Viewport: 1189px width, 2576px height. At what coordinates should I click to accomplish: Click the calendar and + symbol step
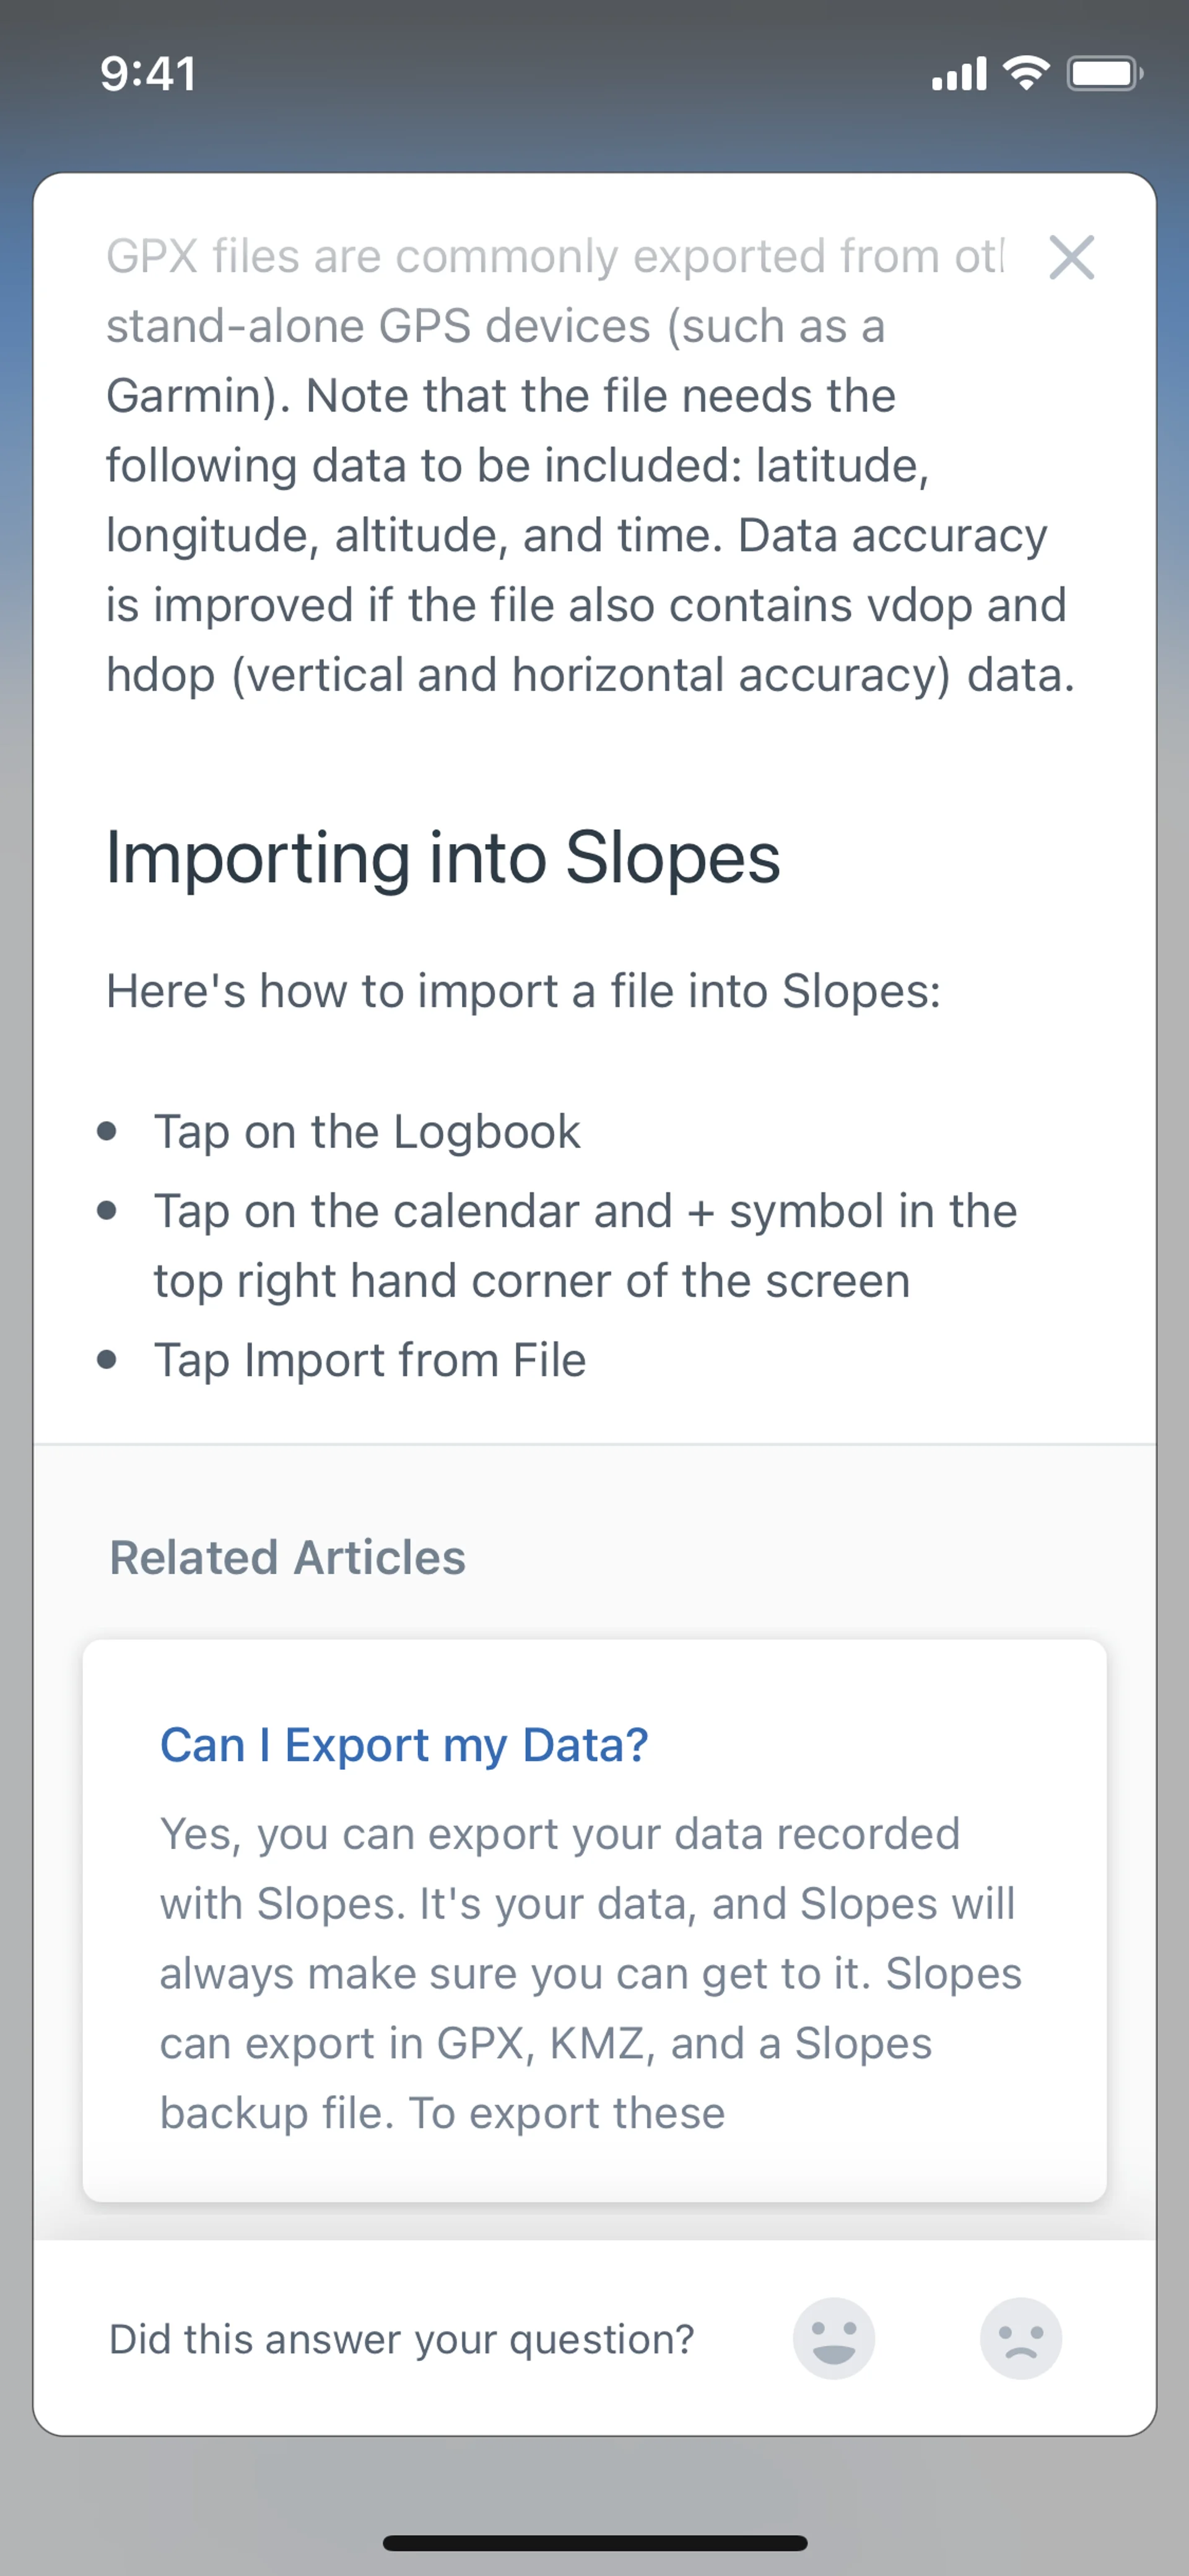(585, 1246)
